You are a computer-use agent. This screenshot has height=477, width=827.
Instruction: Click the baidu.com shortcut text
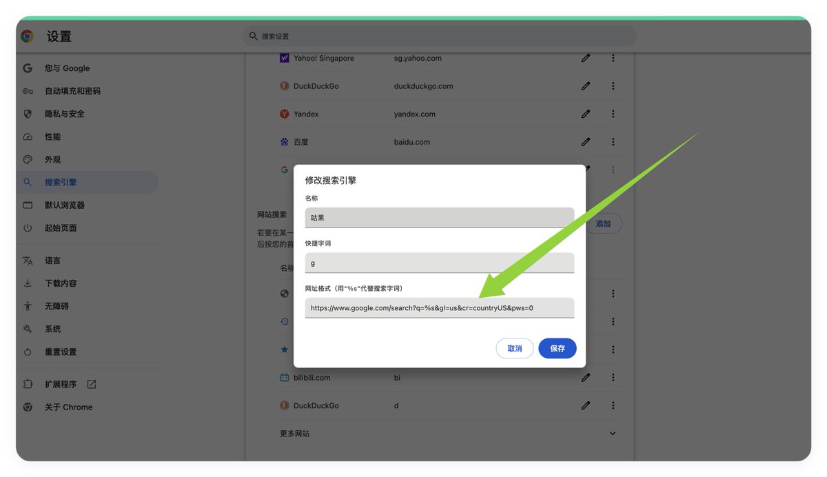point(412,142)
